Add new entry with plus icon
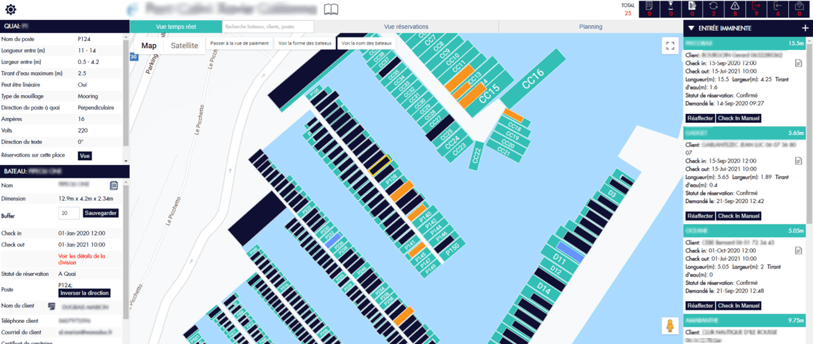813x344 pixels. [805, 28]
